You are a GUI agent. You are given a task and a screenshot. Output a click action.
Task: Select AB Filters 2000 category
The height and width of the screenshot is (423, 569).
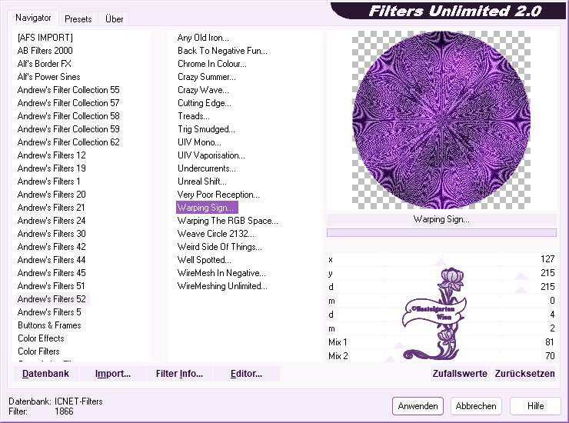tap(45, 51)
